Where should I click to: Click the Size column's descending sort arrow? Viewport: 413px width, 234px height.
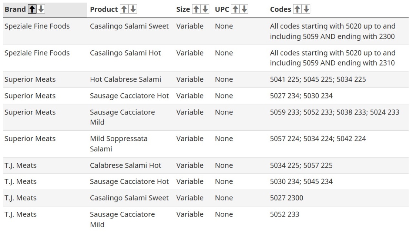point(205,9)
